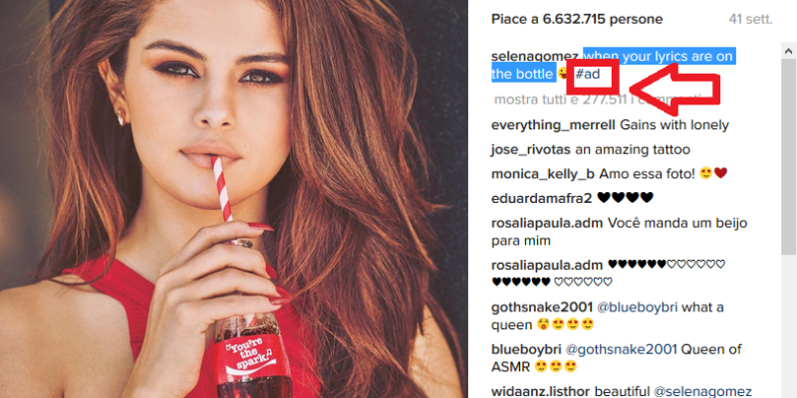
Task: Click the @blueboybri mention
Action: 637,307
